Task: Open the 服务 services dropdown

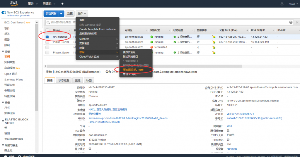Action: click(33, 4)
